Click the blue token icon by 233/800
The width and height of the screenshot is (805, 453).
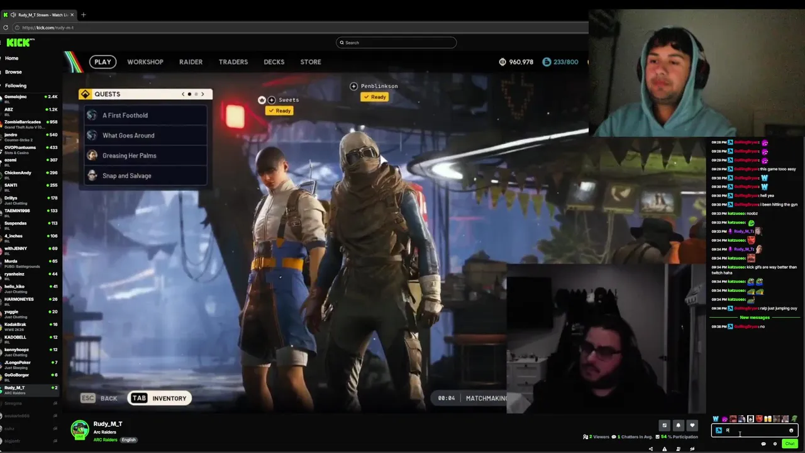547,62
